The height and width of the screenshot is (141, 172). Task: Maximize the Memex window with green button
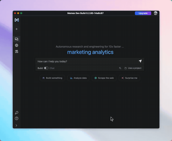tap(21, 13)
